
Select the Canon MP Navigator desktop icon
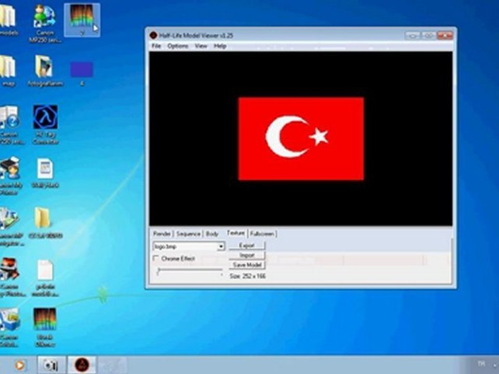(x=10, y=226)
